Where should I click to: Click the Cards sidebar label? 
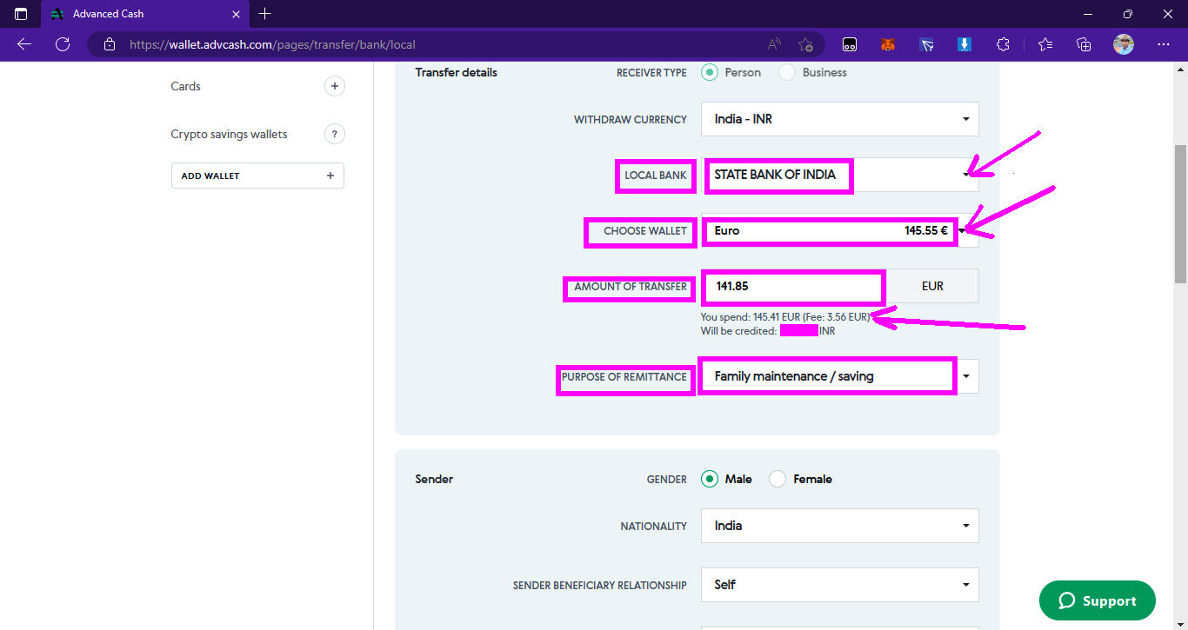[186, 86]
